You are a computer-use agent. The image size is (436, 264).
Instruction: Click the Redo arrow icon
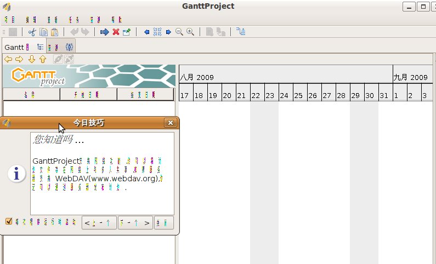point(85,32)
